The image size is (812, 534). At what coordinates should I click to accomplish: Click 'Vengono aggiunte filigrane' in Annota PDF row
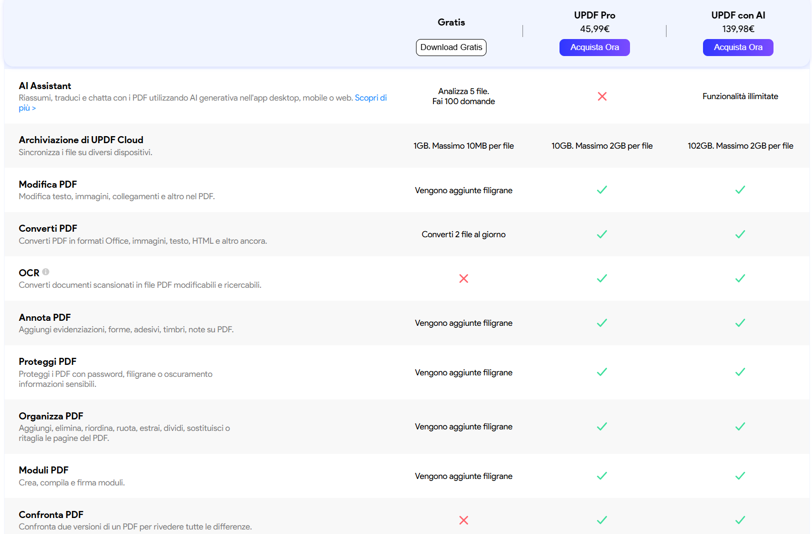click(463, 323)
